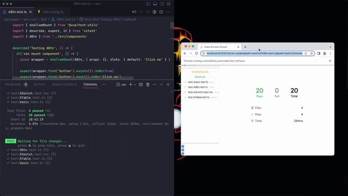Click the RUNNING (0) group header
Screen dimensions: 348x196
coord(200,72)
